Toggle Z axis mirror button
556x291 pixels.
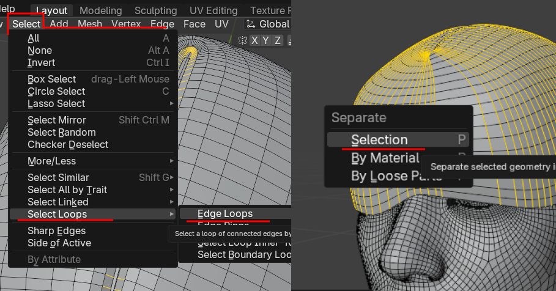[x=278, y=40]
